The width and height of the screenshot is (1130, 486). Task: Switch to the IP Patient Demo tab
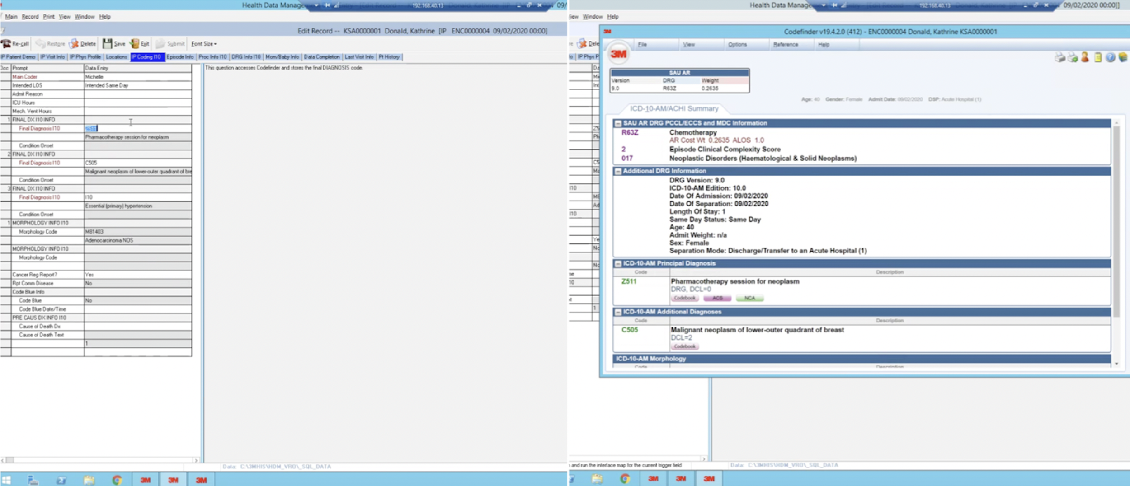19,57
